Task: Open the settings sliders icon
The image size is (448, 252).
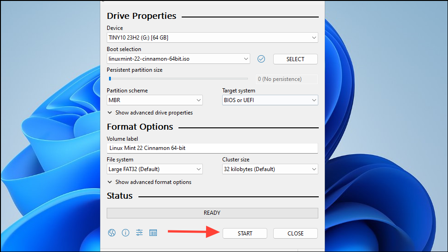Action: (x=139, y=233)
